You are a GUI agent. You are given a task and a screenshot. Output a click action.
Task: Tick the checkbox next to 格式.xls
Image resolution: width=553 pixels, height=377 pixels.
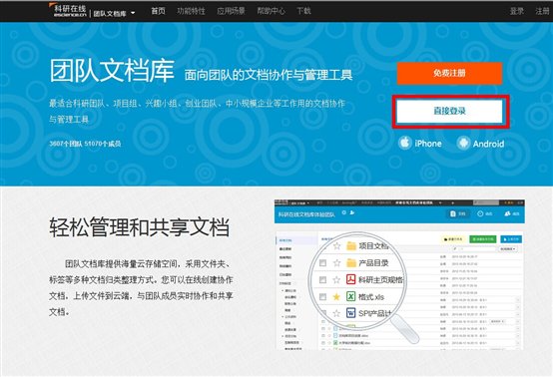(322, 297)
